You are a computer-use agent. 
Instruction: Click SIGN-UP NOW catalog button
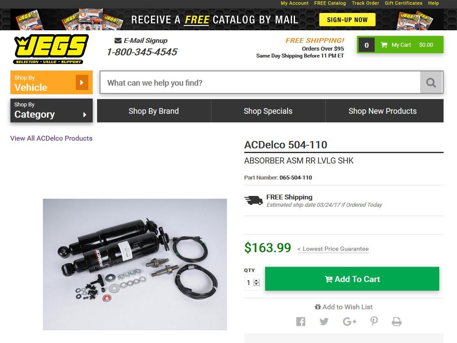347,20
